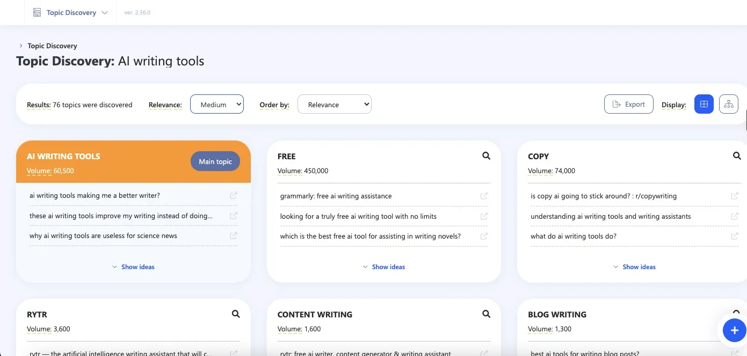
Task: Open external link for 'why ai writing tools are useless'
Action: (x=234, y=236)
